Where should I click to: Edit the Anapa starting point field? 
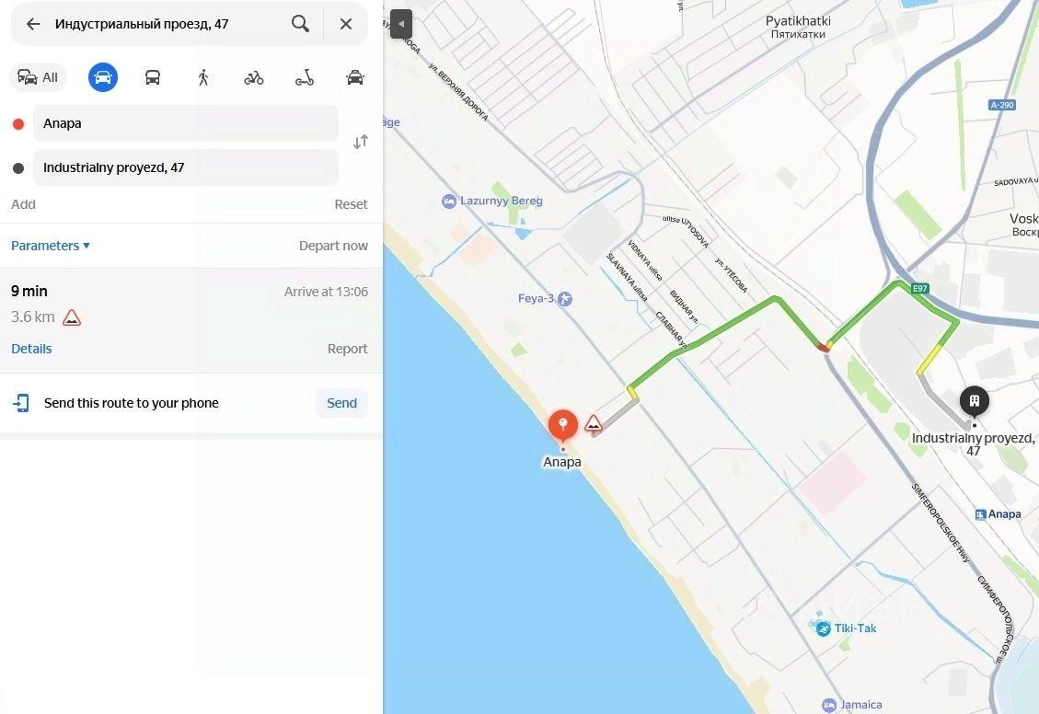point(186,123)
